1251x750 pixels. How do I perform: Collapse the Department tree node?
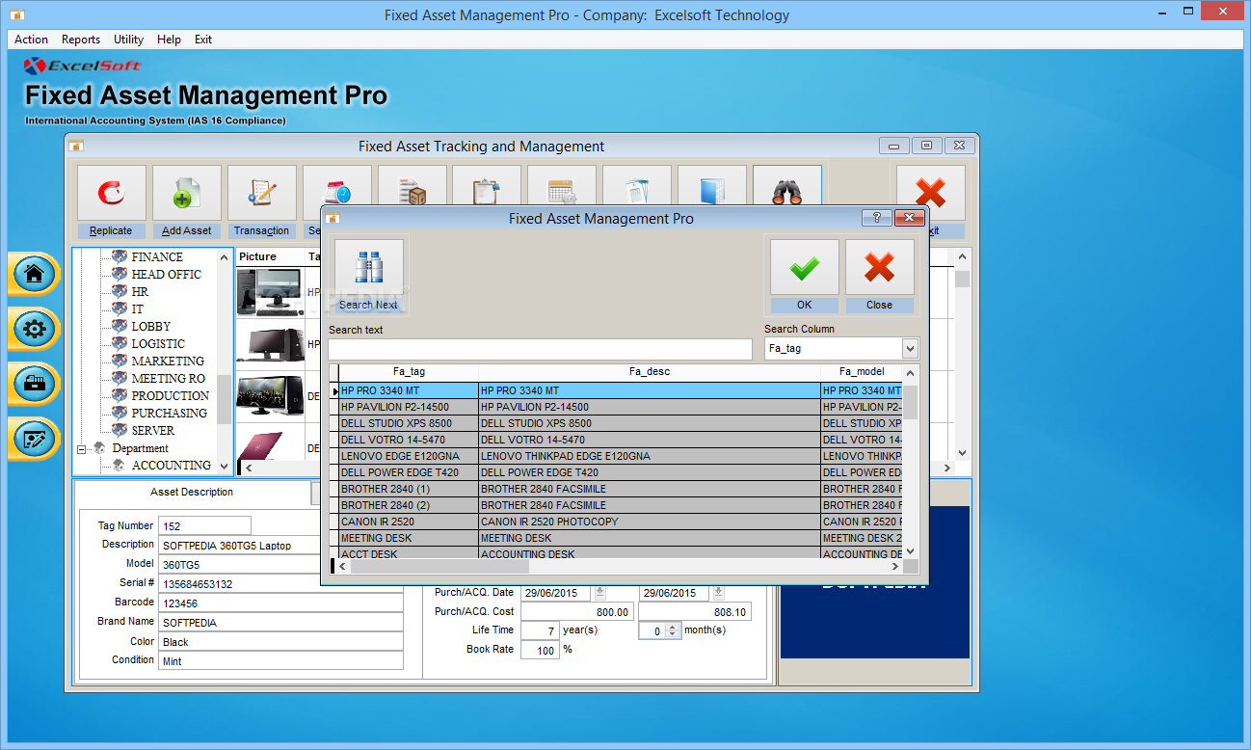(x=82, y=448)
